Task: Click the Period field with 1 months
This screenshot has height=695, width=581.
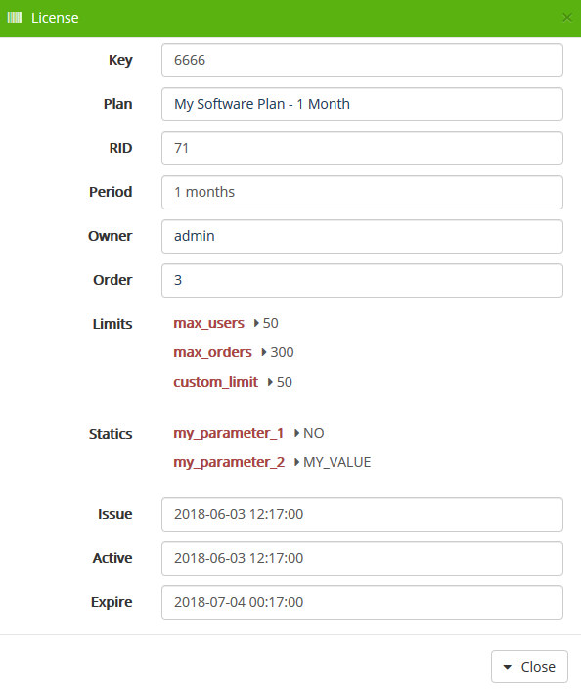Action: pyautogui.click(x=362, y=193)
